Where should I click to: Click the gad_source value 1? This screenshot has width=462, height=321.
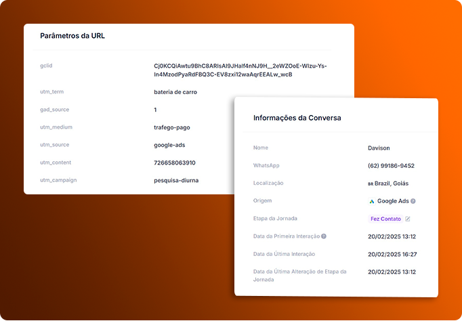pos(155,110)
